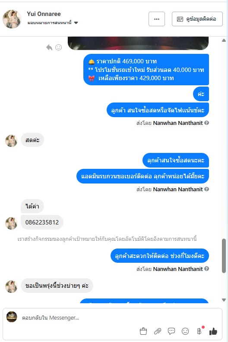
Task: Click the scrollbar up arrow
Action: [224, 40]
